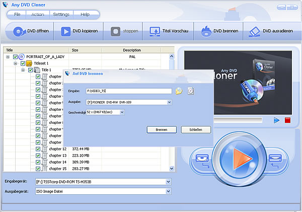Open the Action menu
The image size is (302, 212).
coord(38,15)
